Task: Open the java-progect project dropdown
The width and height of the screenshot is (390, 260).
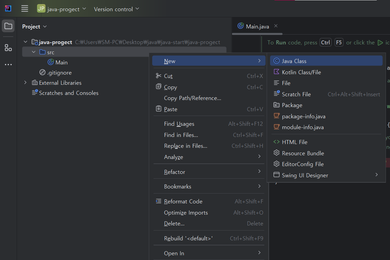Action: pyautogui.click(x=61, y=9)
